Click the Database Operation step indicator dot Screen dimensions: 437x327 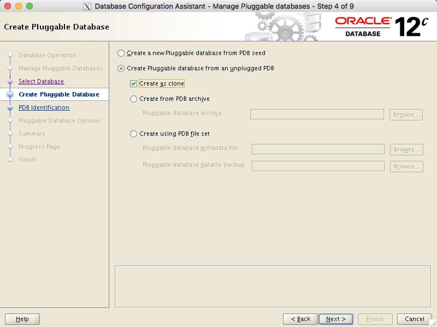pos(10,55)
